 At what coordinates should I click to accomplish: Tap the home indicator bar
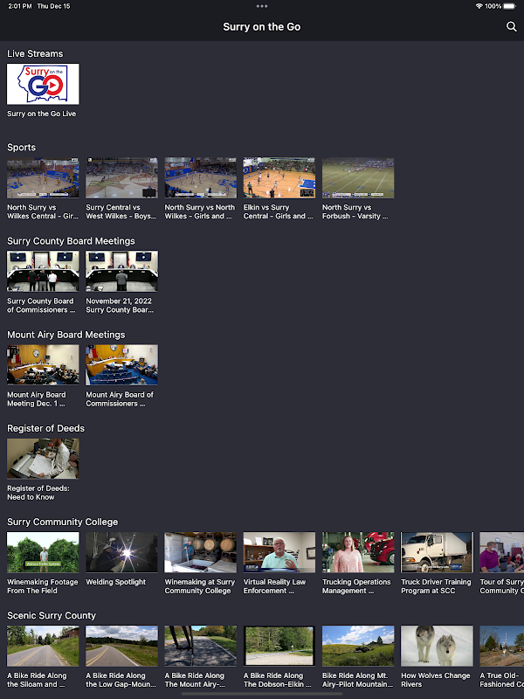pos(262,694)
